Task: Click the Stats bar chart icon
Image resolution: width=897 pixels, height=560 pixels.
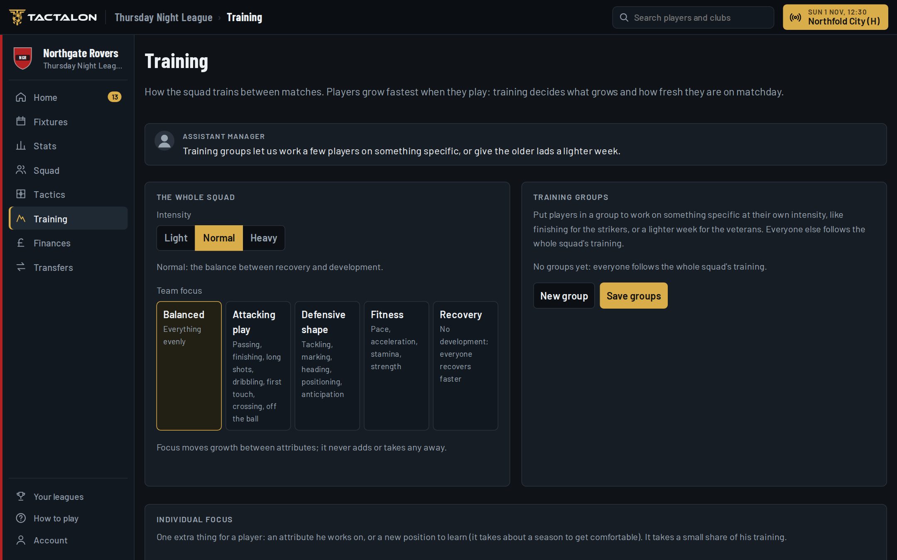Action: tap(21, 146)
